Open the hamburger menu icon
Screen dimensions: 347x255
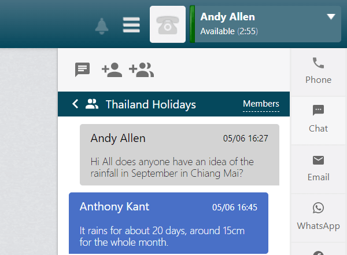coord(131,25)
